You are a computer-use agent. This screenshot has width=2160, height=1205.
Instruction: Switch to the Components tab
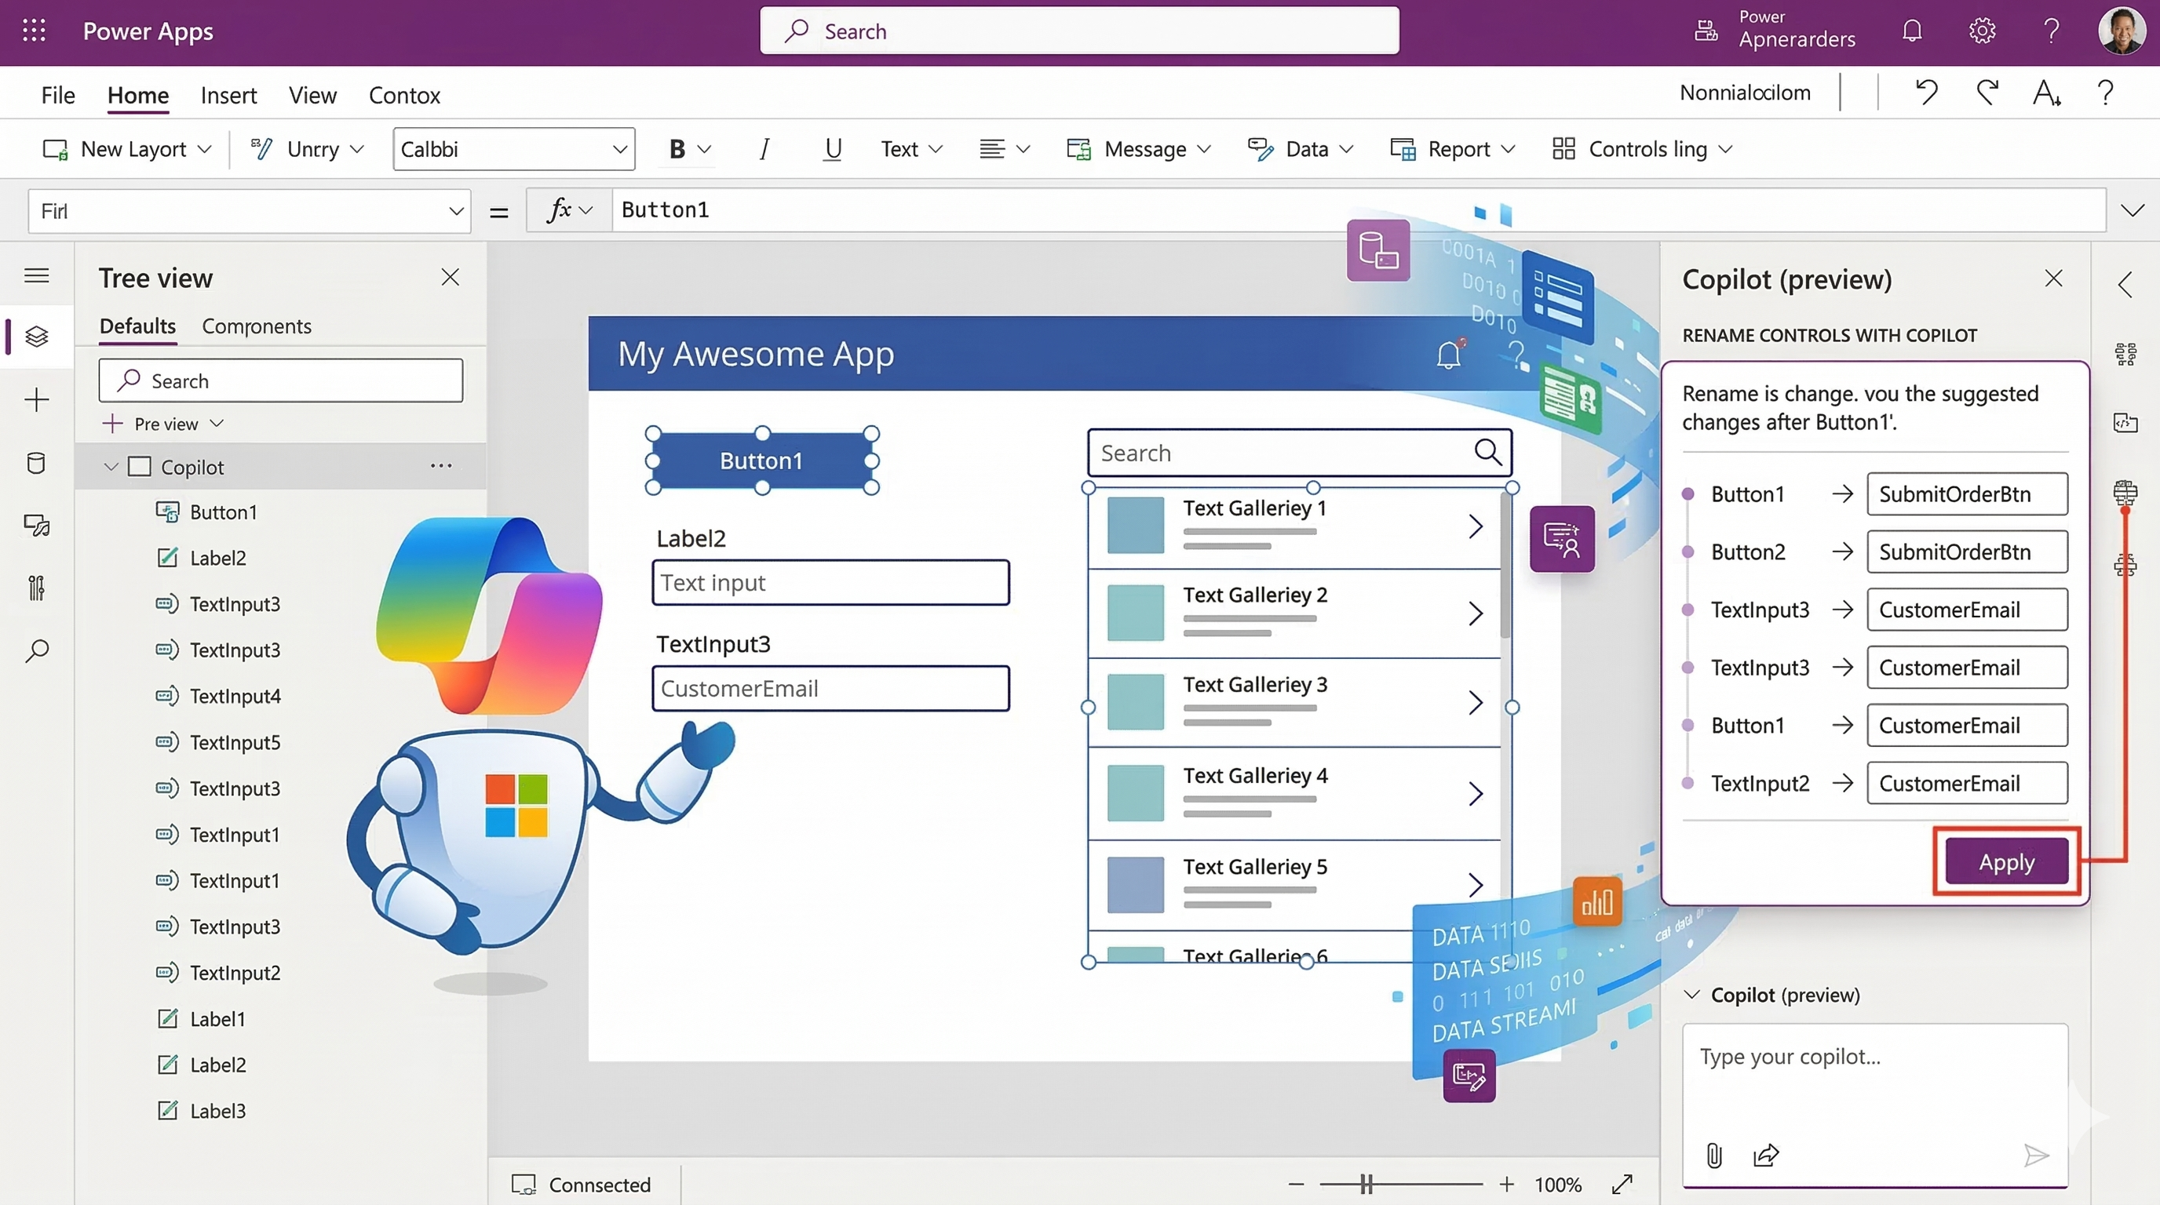click(x=256, y=326)
